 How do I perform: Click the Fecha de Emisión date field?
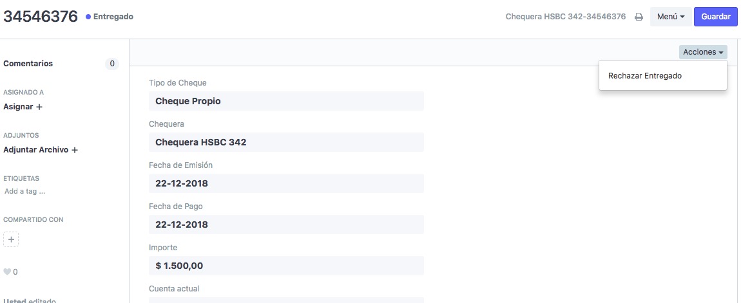click(286, 183)
